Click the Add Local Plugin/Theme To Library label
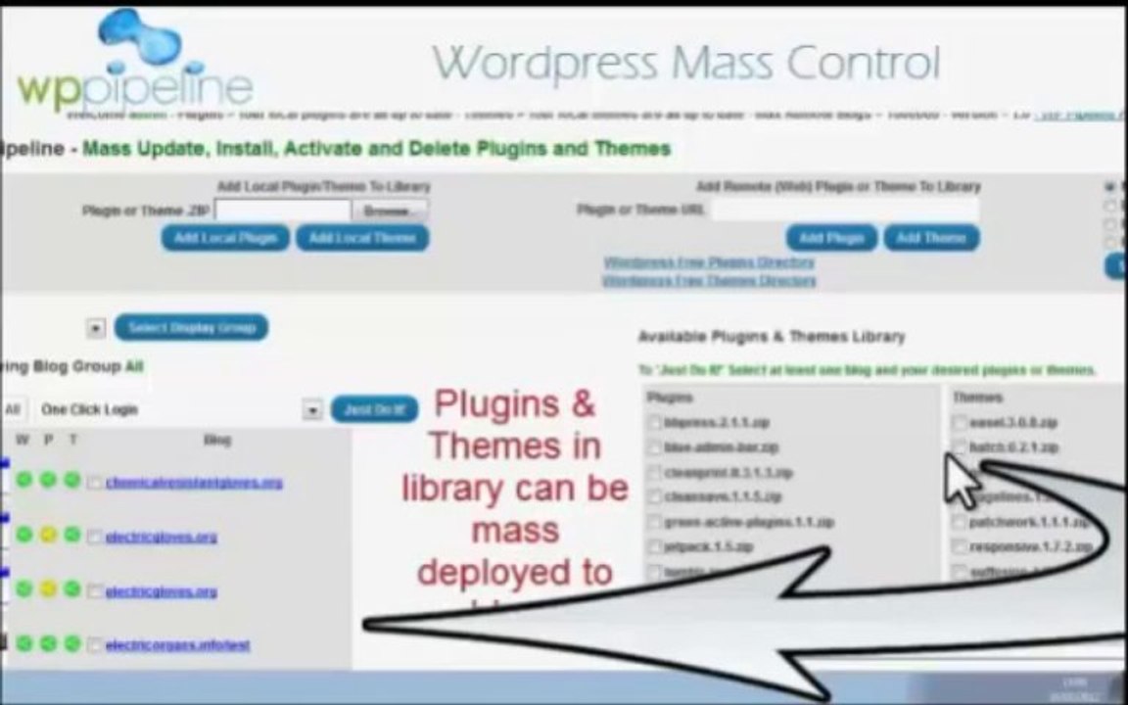1128x705 pixels. click(x=324, y=186)
